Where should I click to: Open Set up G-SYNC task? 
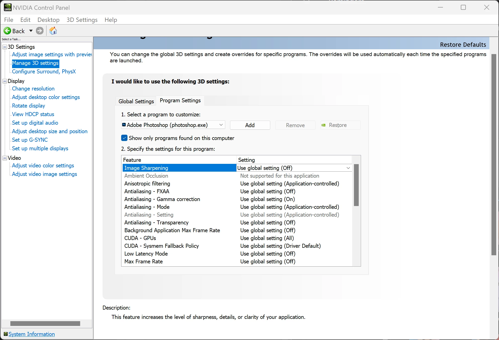pos(30,140)
